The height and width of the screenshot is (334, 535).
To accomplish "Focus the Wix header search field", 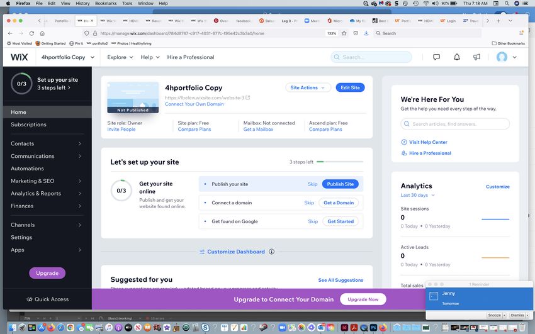I will (x=371, y=57).
